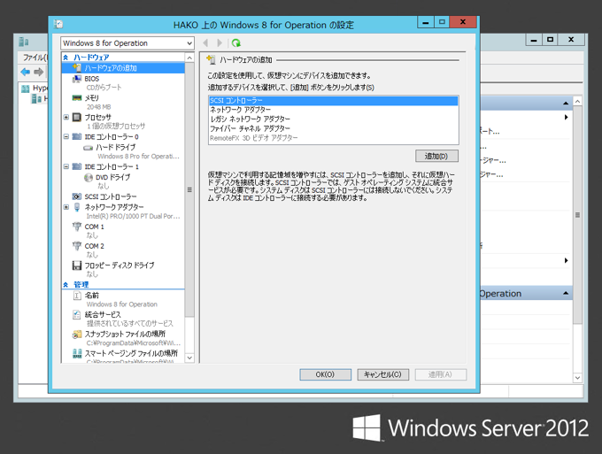Click the back navigation arrow in settings dialog
The height and width of the screenshot is (454, 602).
205,43
